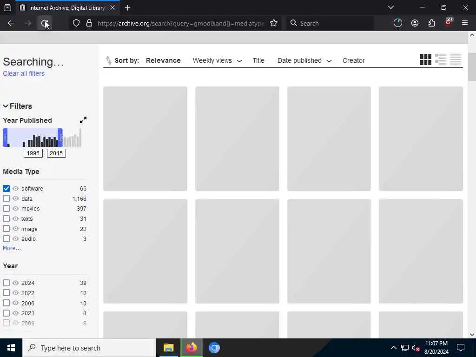Screen dimensions: 476x357
Task: Click the browser back arrow
Action: (x=11, y=23)
